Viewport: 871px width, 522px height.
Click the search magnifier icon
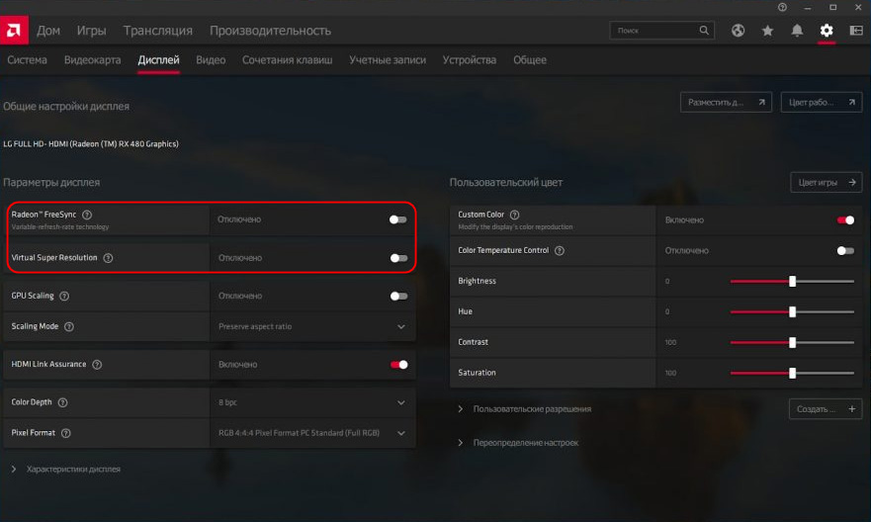coord(704,30)
